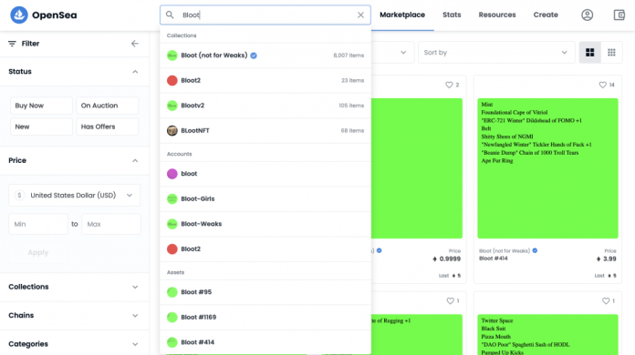Open the Stats menu
The image size is (635, 355).
452,15
